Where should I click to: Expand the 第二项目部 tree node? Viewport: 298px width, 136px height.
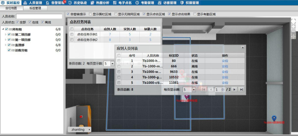pyautogui.click(x=6, y=34)
